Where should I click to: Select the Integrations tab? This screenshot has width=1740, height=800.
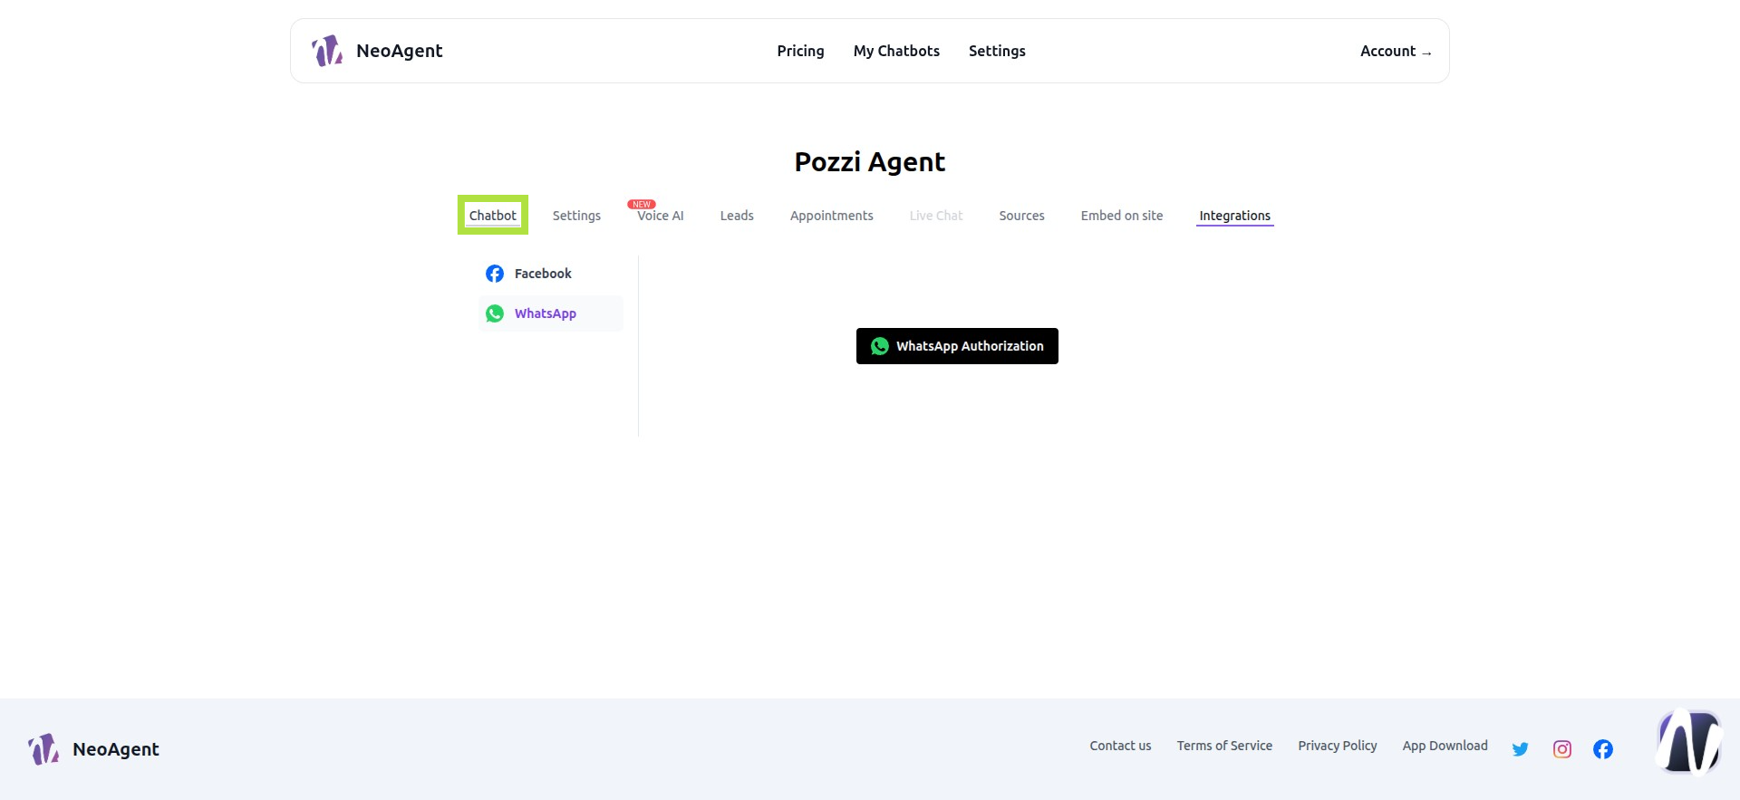(1235, 216)
